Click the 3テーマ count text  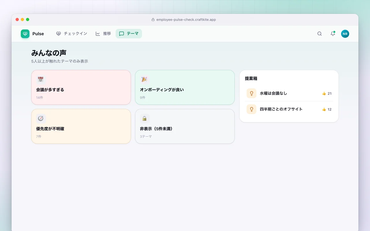click(146, 137)
